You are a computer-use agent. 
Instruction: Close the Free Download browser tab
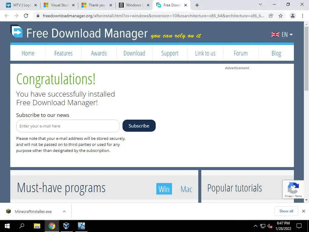[186, 5]
